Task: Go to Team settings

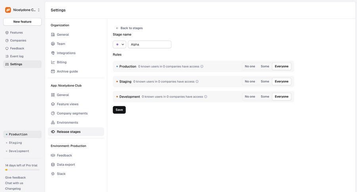Action: click(x=76, y=44)
